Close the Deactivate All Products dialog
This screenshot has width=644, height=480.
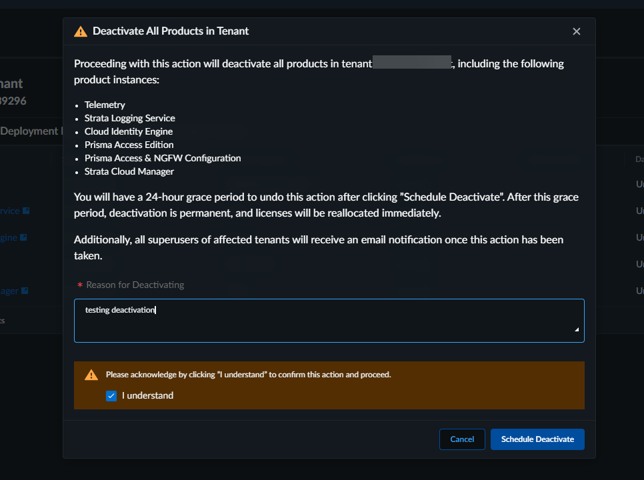tap(577, 31)
